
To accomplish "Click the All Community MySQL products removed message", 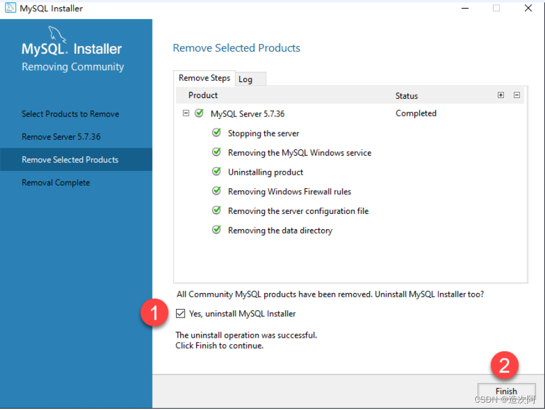I will tap(330, 294).
